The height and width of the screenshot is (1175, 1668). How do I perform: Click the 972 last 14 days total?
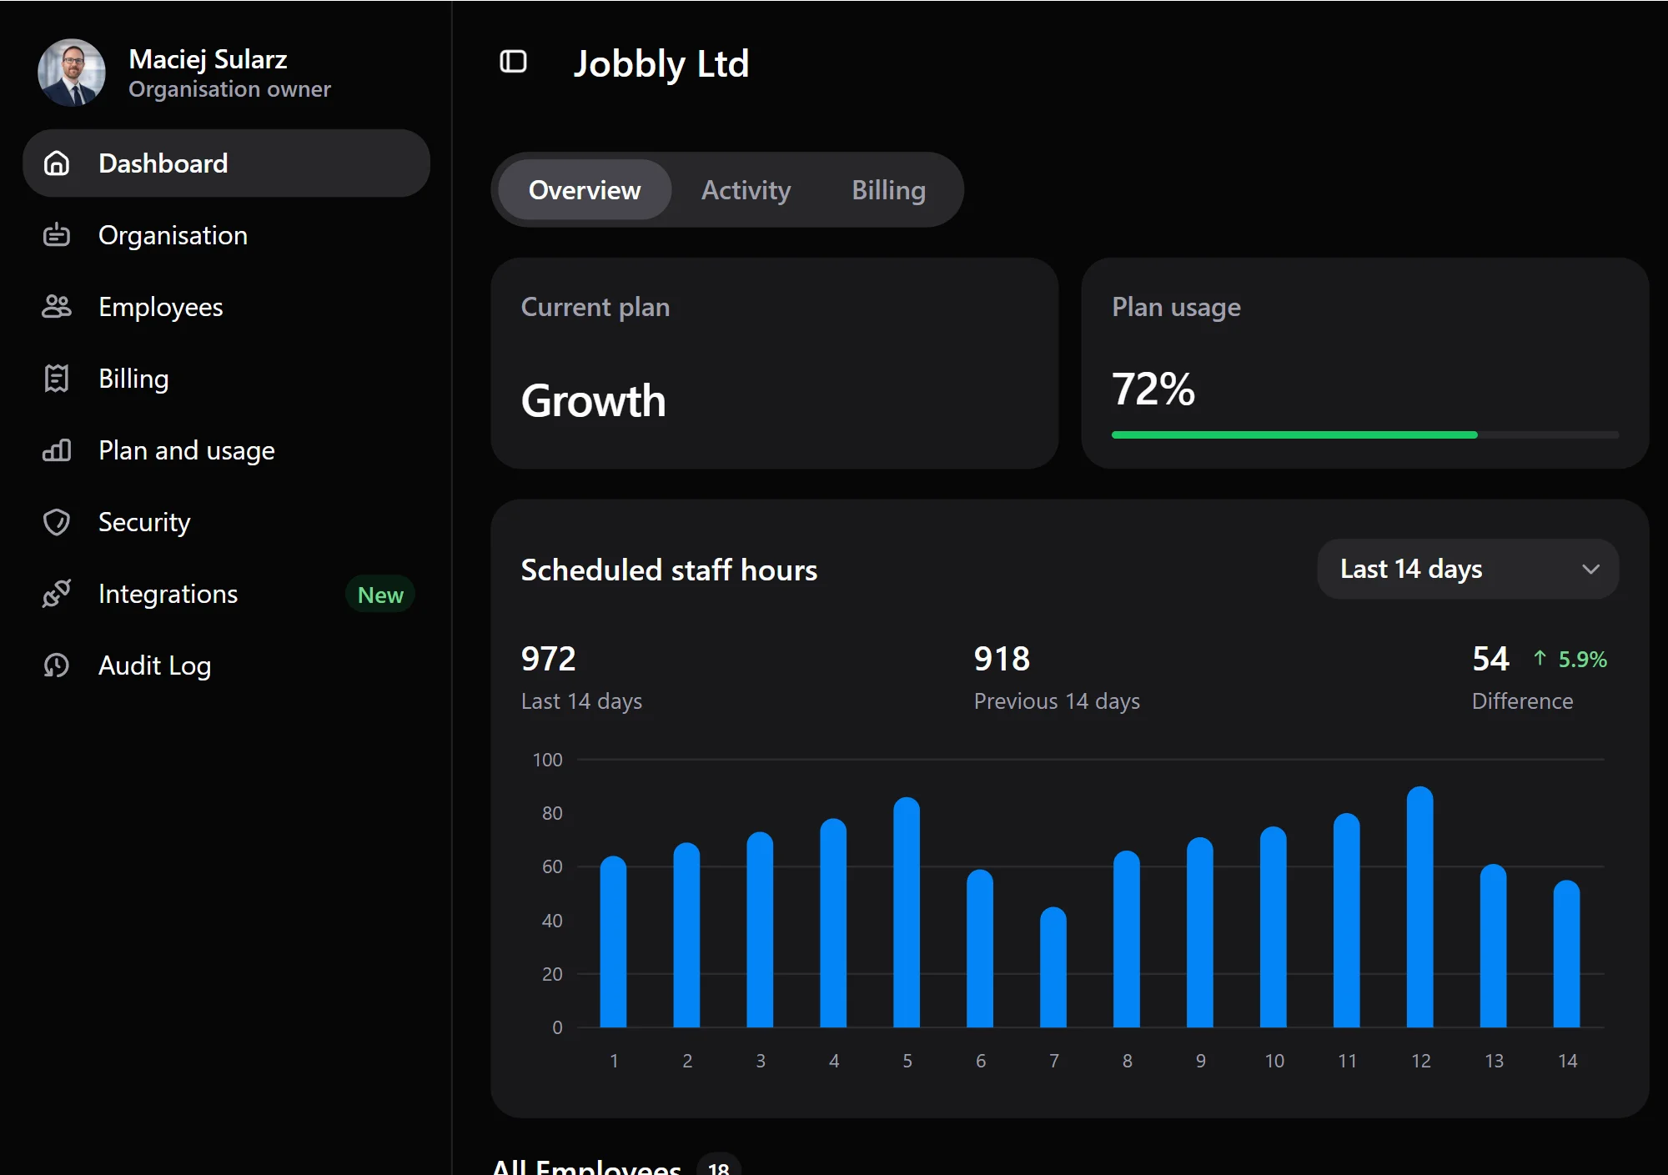tap(549, 659)
